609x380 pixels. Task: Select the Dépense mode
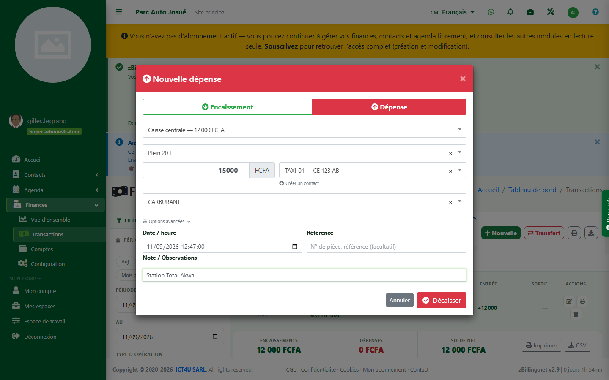pos(389,107)
